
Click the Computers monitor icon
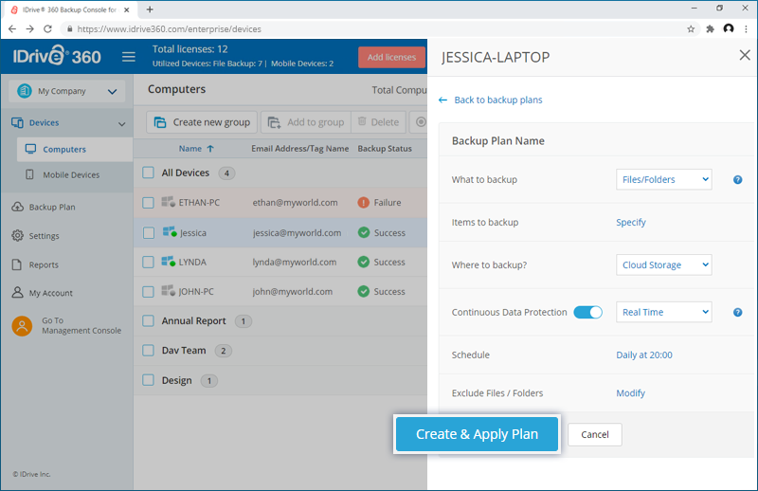coord(30,149)
